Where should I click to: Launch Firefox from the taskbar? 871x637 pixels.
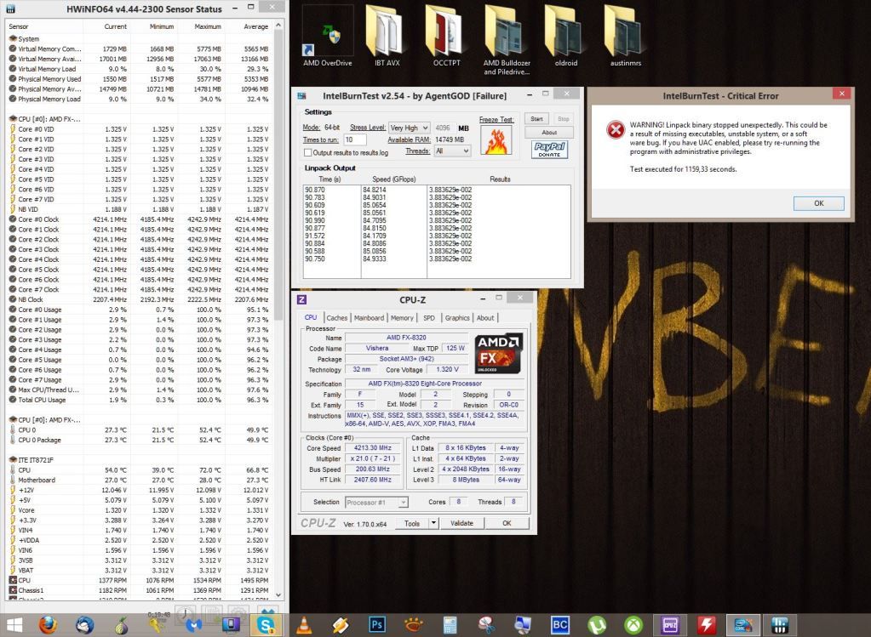coord(48,625)
